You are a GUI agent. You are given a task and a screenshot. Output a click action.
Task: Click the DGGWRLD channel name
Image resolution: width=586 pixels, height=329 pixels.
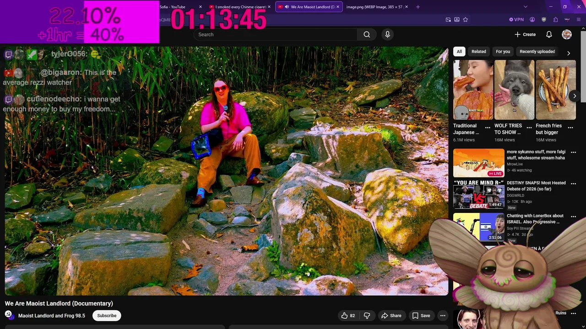pyautogui.click(x=515, y=195)
